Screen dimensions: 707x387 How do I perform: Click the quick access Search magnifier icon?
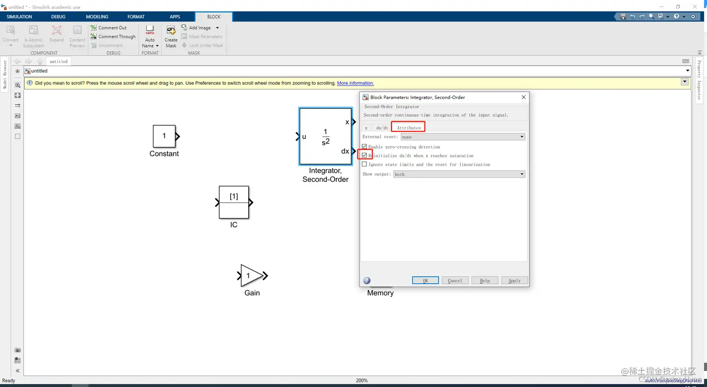pos(651,16)
